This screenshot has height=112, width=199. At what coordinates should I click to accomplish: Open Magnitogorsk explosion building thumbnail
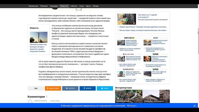pyautogui.click(x=121, y=59)
